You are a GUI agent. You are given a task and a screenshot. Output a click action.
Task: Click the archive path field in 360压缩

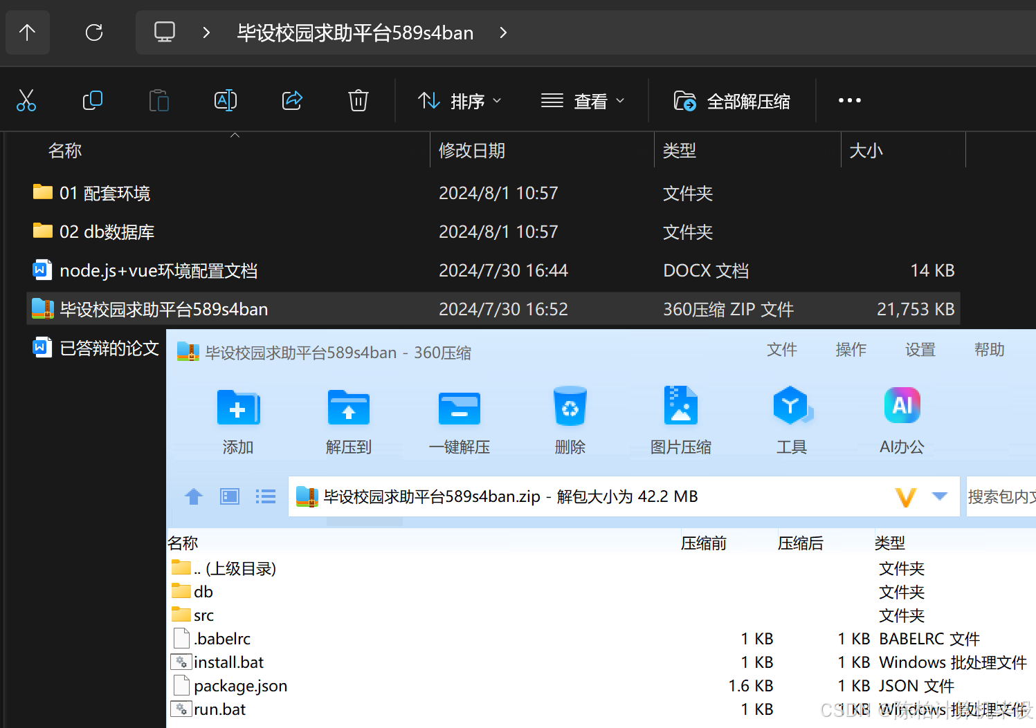tap(624, 496)
